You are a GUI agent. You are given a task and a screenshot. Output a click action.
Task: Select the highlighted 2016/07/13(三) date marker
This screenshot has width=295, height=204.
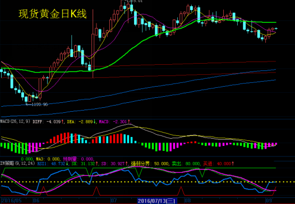click(x=157, y=201)
